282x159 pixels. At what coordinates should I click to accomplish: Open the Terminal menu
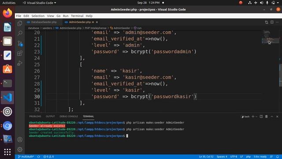[x=77, y=16]
